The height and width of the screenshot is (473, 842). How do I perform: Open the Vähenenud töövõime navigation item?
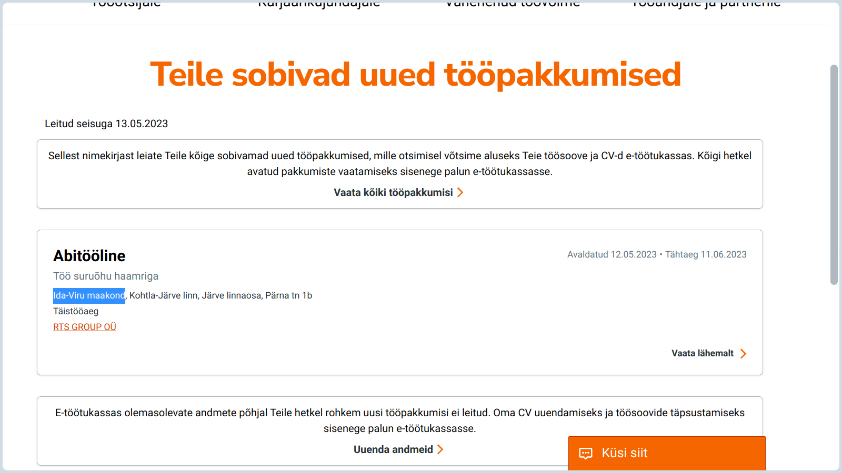coord(513,4)
